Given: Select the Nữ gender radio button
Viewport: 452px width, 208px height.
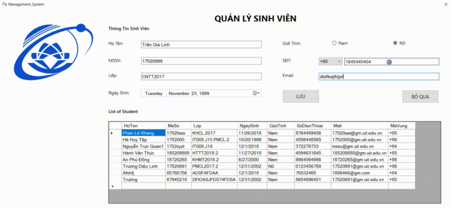Looking at the screenshot, I should point(395,43).
